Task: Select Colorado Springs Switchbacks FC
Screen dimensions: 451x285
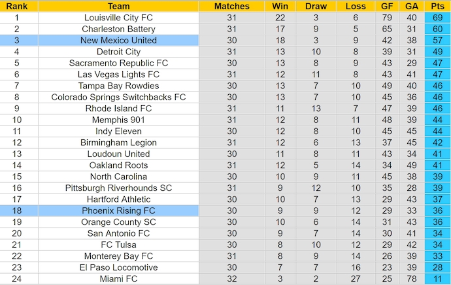Action: pos(118,97)
